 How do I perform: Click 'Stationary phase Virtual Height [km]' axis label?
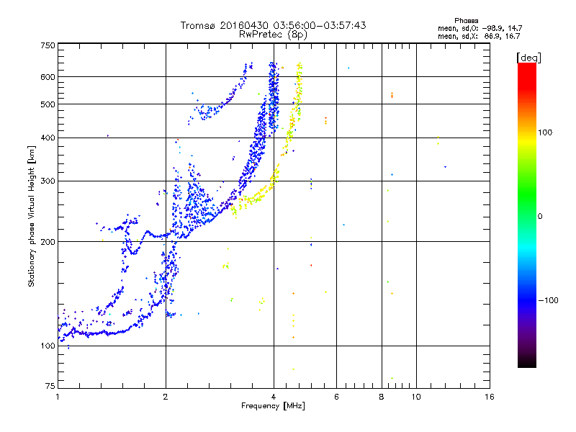[32, 216]
